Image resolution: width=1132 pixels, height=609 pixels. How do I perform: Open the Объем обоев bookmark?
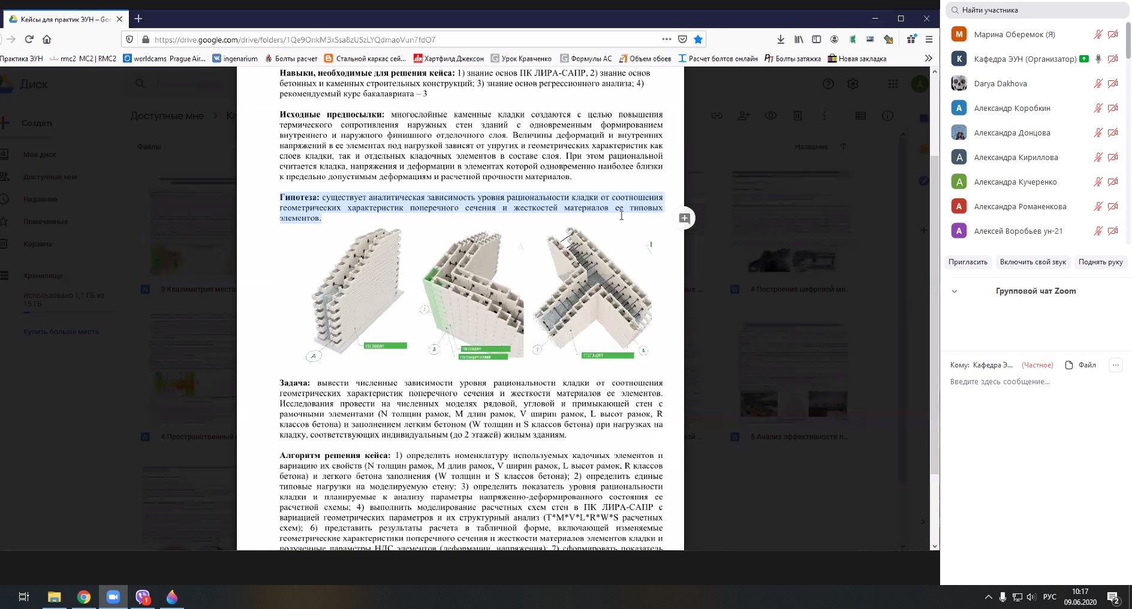[645, 59]
